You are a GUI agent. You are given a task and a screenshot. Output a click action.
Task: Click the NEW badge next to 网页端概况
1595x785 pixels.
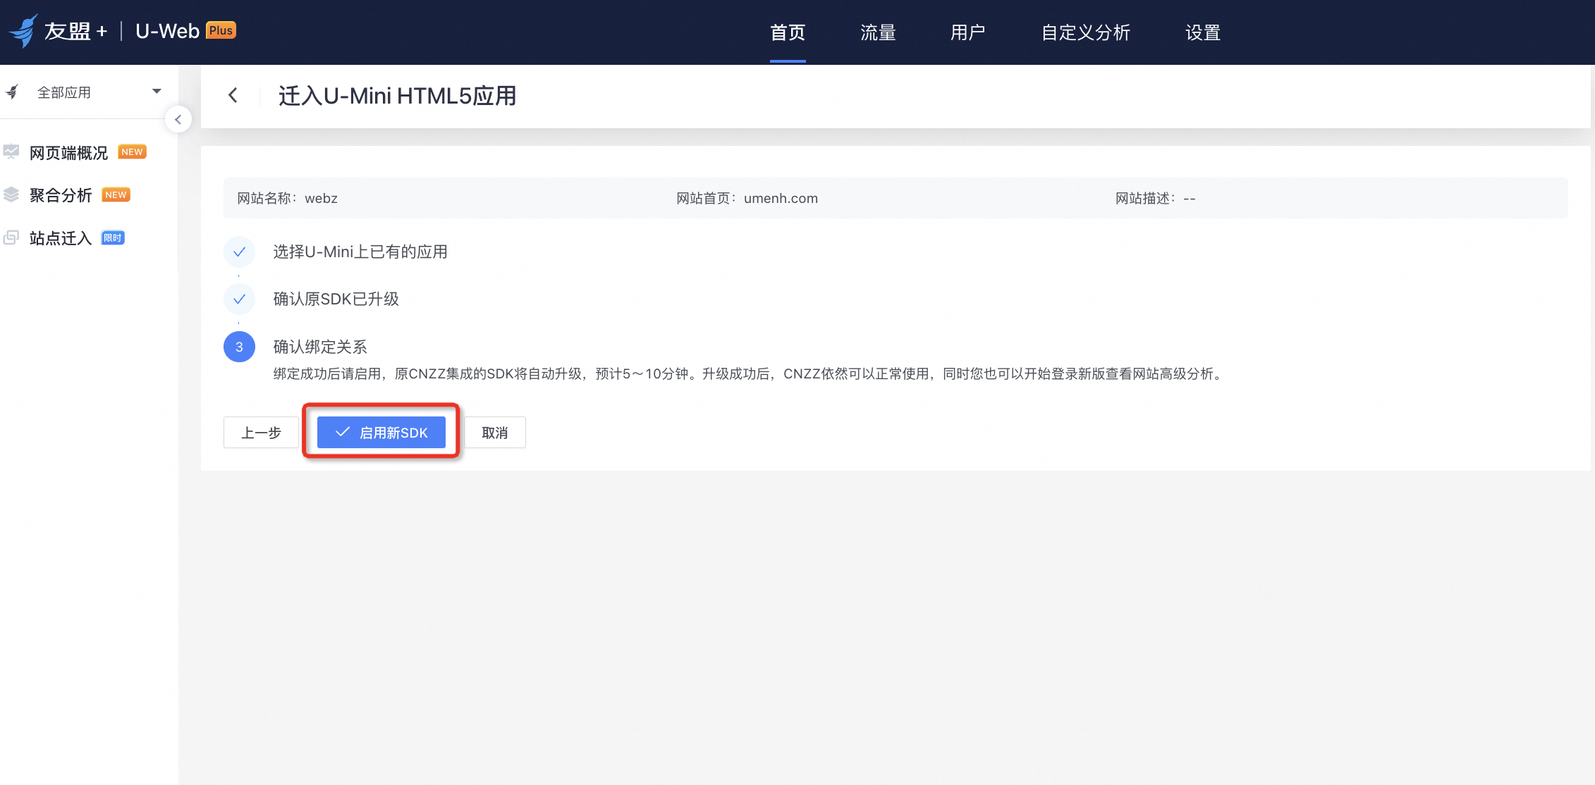coord(132,152)
